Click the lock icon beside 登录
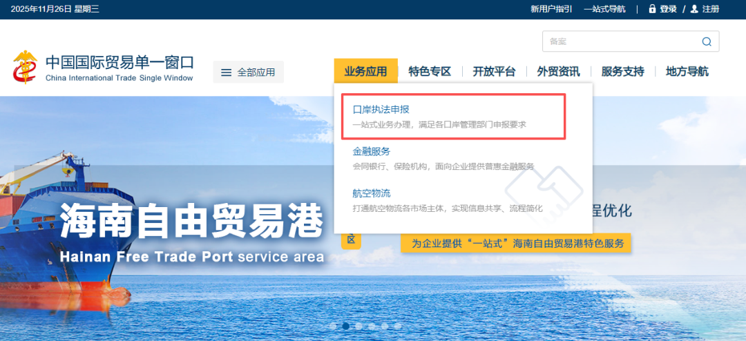Image resolution: width=746 pixels, height=341 pixels. click(651, 9)
